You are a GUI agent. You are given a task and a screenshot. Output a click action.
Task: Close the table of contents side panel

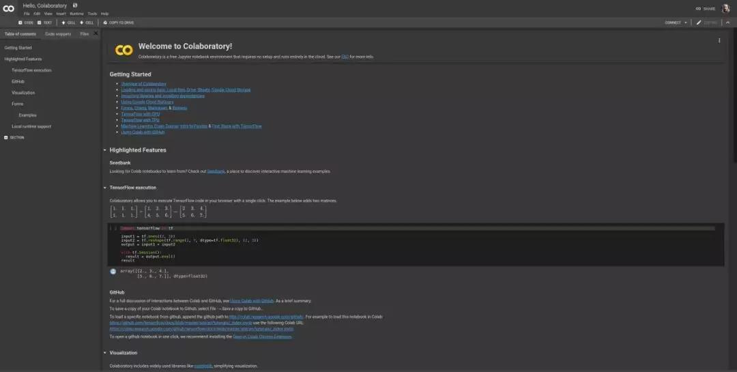click(x=96, y=33)
